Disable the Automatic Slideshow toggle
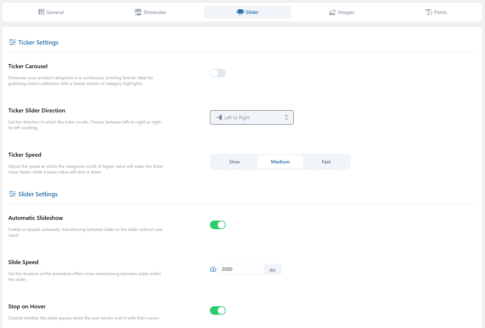 pos(218,225)
